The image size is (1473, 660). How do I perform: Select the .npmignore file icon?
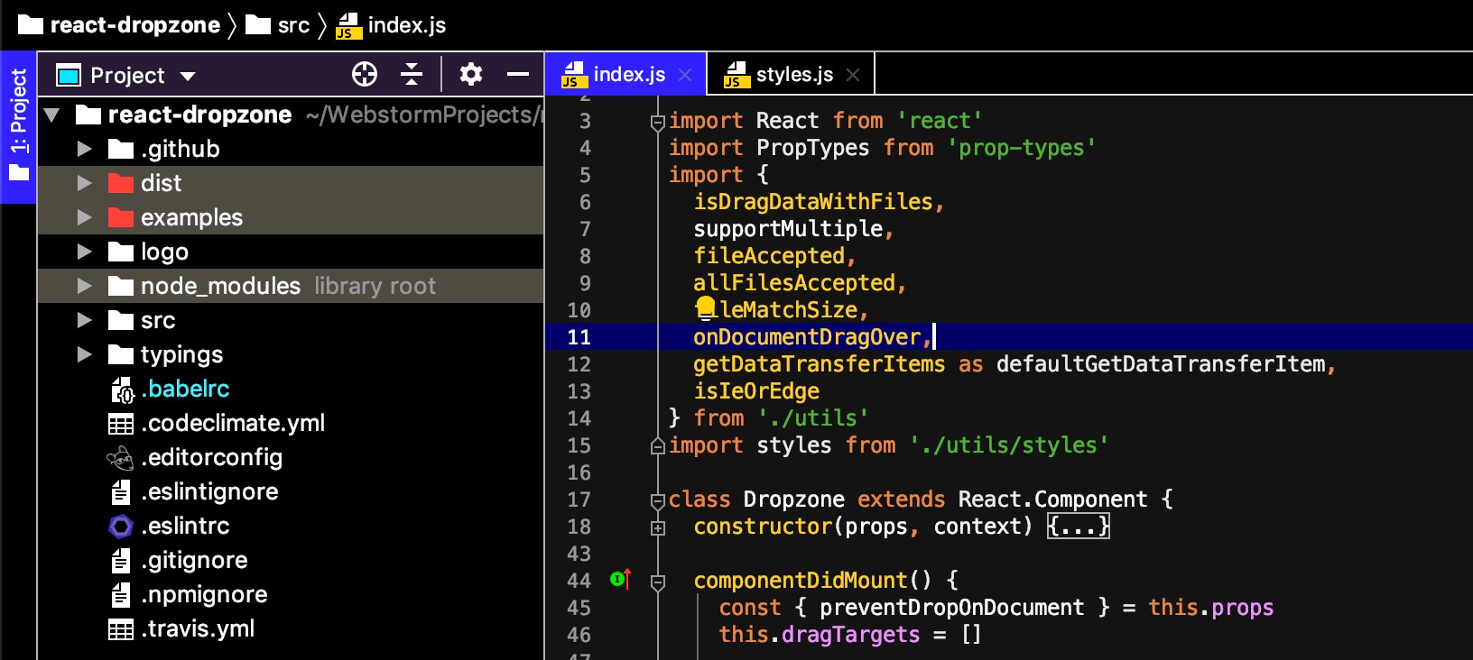click(121, 595)
